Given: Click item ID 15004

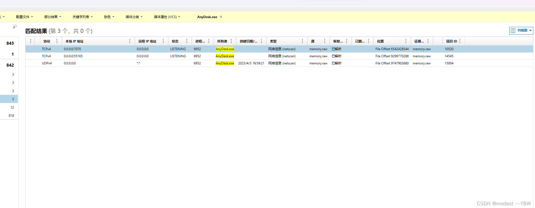Looking at the screenshot, I should pyautogui.click(x=449, y=63).
